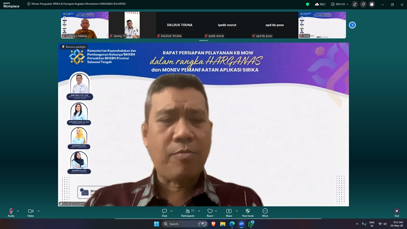407x229 pixels.
Task: Click the Windows taskbar Search box
Action: pos(185,224)
